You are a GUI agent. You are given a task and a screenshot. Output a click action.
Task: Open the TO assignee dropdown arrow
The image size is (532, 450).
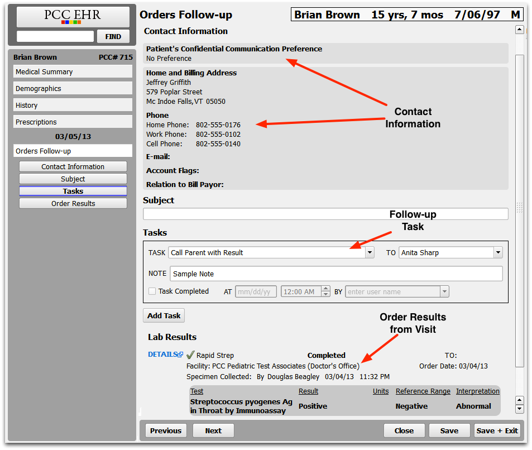point(498,252)
